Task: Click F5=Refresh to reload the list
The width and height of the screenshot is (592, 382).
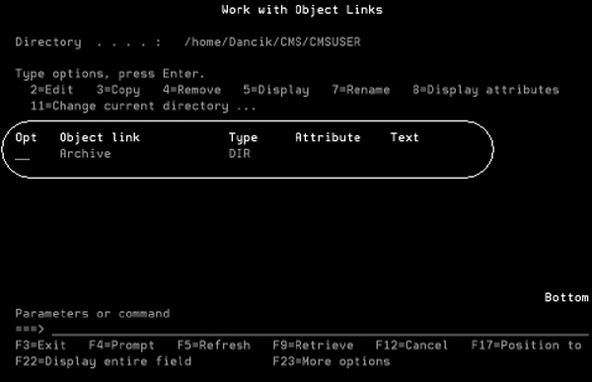Action: [214, 345]
